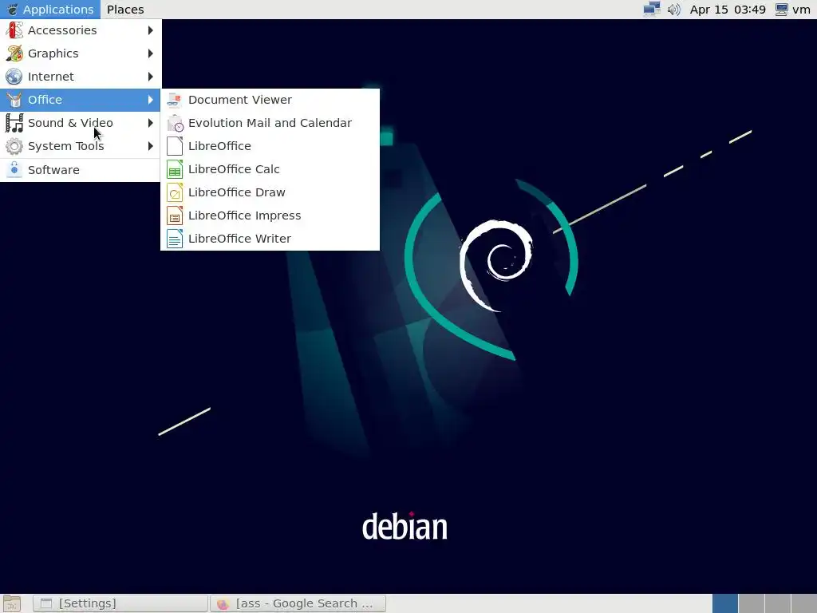Viewport: 817px width, 613px height.
Task: Click the Sound & Video film icon
Action: [x=14, y=123]
